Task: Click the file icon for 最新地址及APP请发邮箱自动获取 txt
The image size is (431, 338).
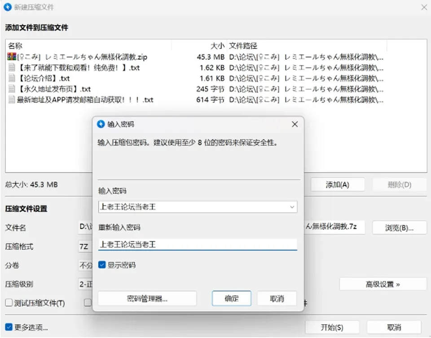Action: 12,100
